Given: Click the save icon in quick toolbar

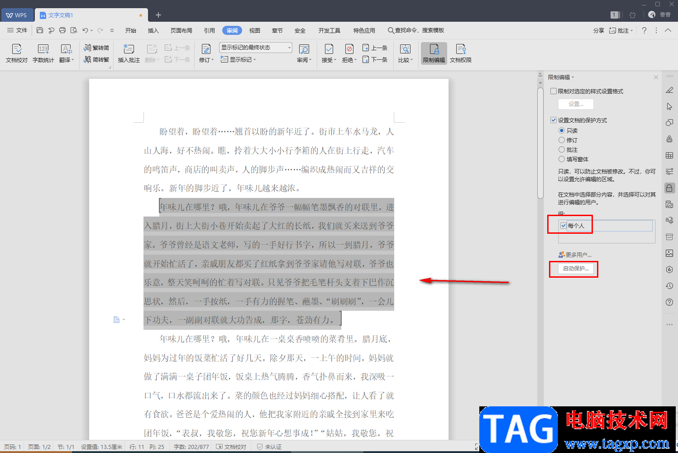Looking at the screenshot, I should click(40, 30).
